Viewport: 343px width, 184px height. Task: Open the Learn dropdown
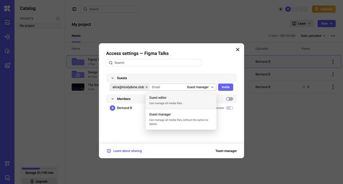tap(302, 24)
